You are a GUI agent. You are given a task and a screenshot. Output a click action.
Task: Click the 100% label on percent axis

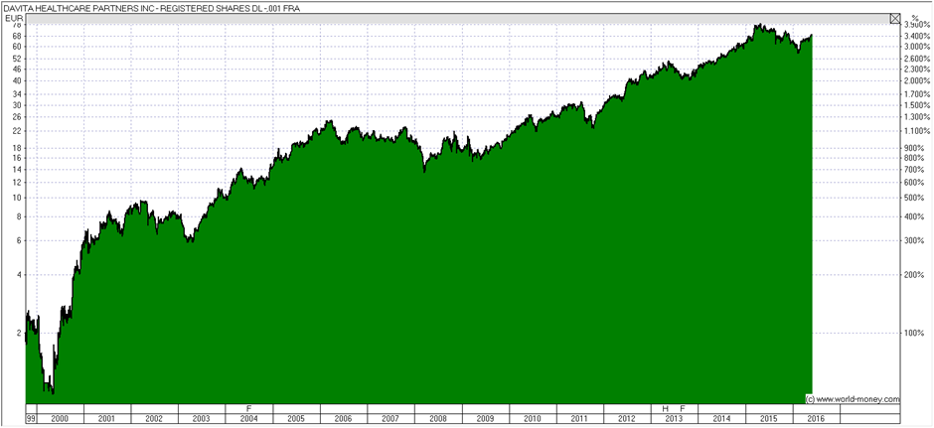(x=914, y=333)
